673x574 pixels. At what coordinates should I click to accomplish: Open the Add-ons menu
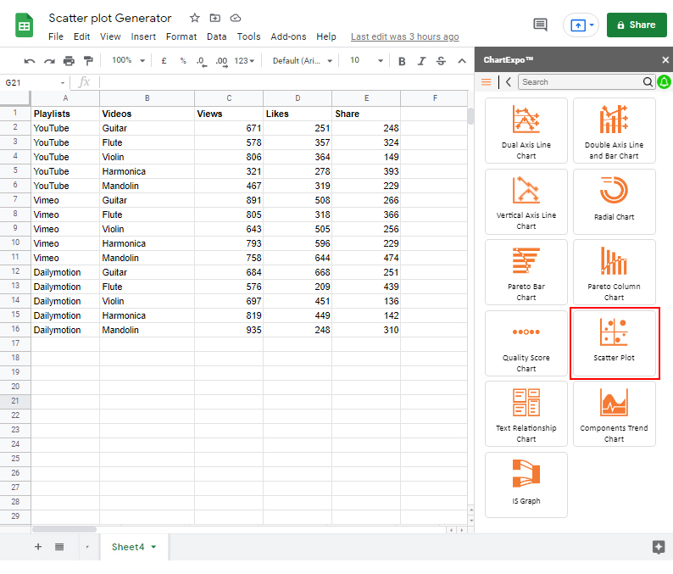point(288,37)
